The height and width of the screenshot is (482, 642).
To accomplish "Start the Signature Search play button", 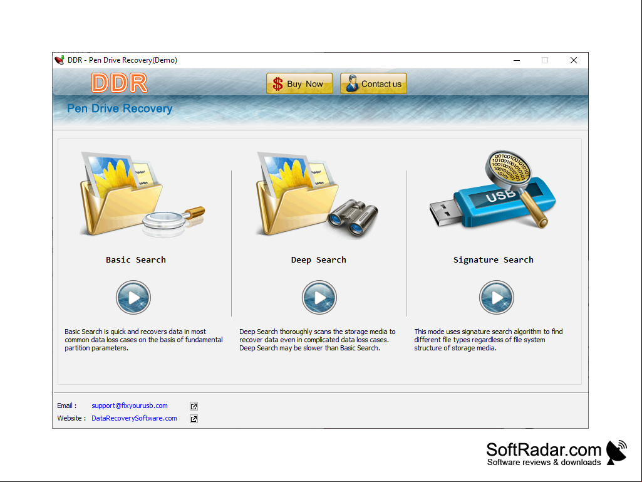I will coord(497,298).
